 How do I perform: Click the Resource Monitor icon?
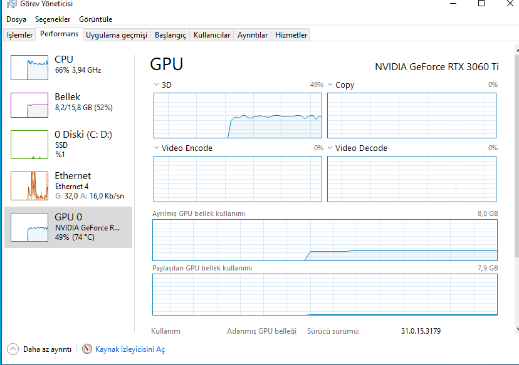[87, 349]
